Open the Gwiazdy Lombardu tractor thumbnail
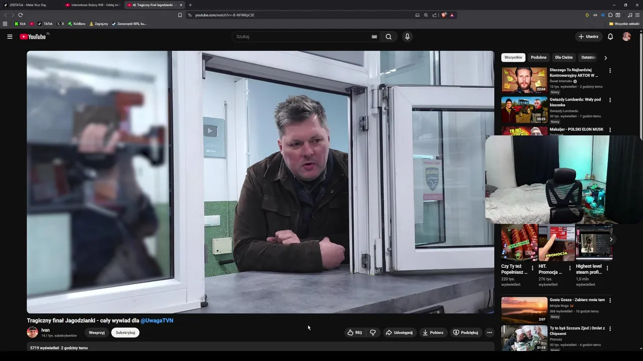Viewport: 643px width, 361px height. pos(524,110)
